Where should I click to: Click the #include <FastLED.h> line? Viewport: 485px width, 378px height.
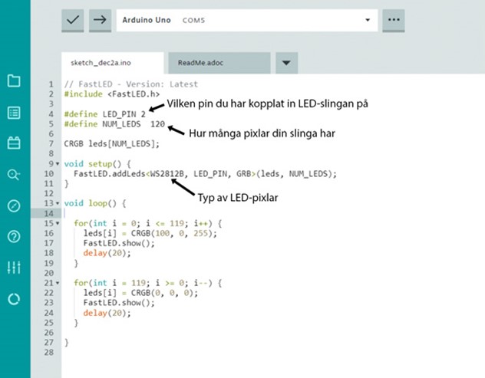point(112,94)
